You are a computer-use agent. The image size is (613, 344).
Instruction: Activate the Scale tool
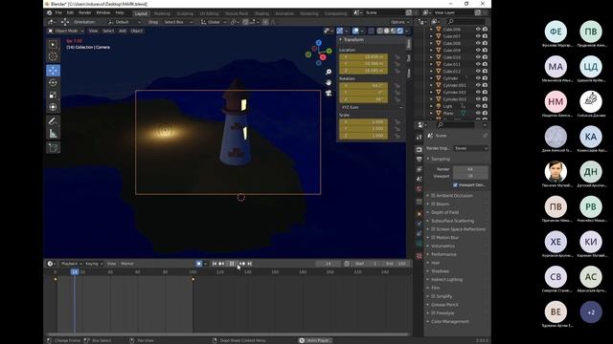coord(53,95)
